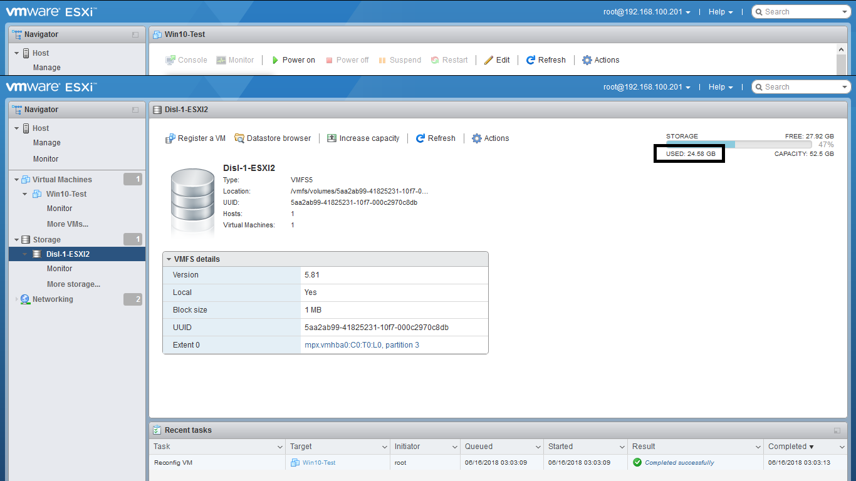
Task: Open the root@192.168.100.201 user dropdown
Action: (x=647, y=87)
